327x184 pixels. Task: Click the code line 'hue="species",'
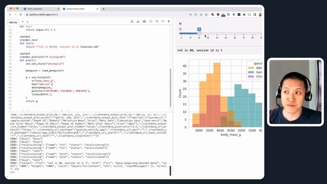point(42,84)
